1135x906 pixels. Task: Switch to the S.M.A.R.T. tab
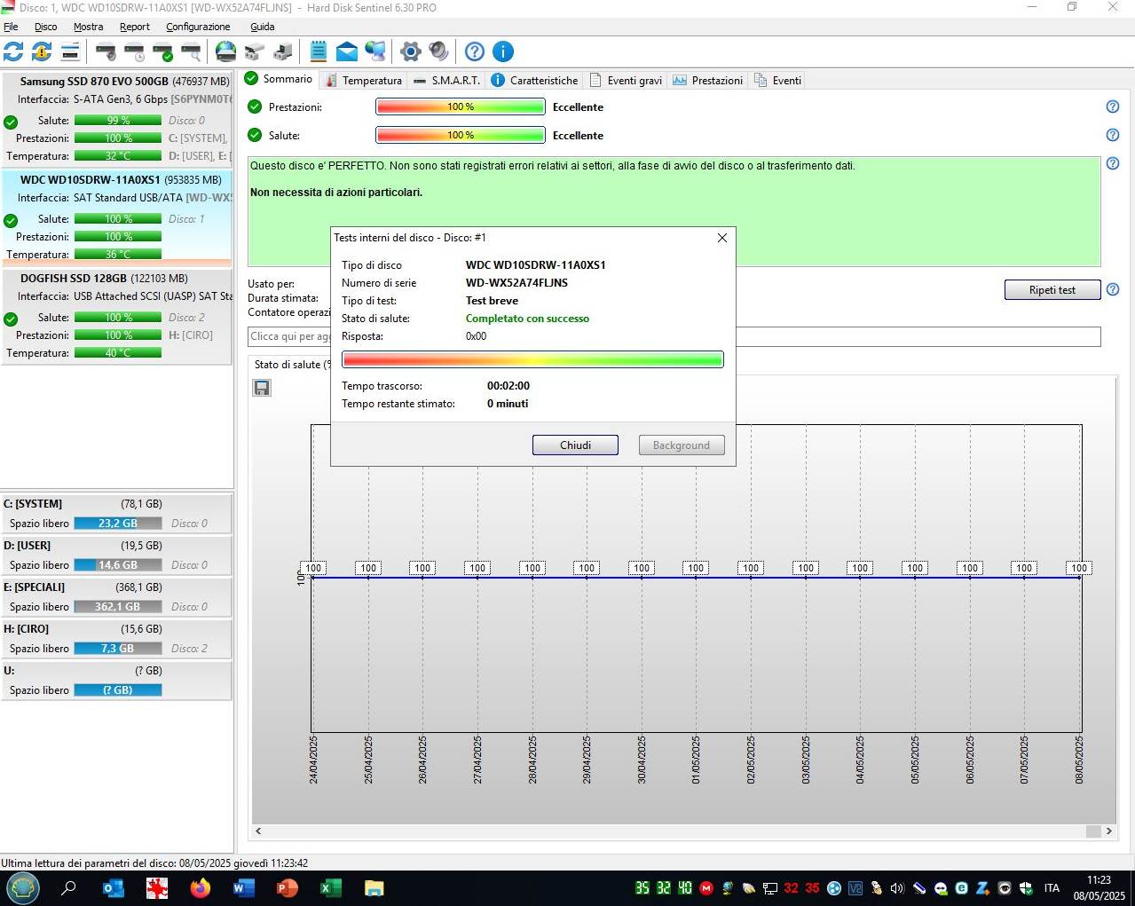447,80
